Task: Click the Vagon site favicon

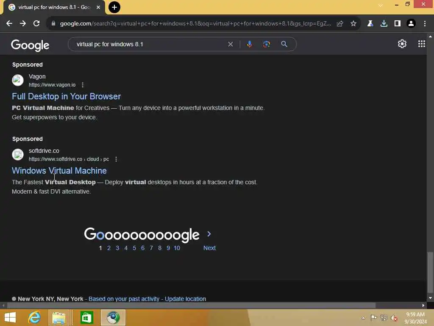Action: (x=18, y=80)
